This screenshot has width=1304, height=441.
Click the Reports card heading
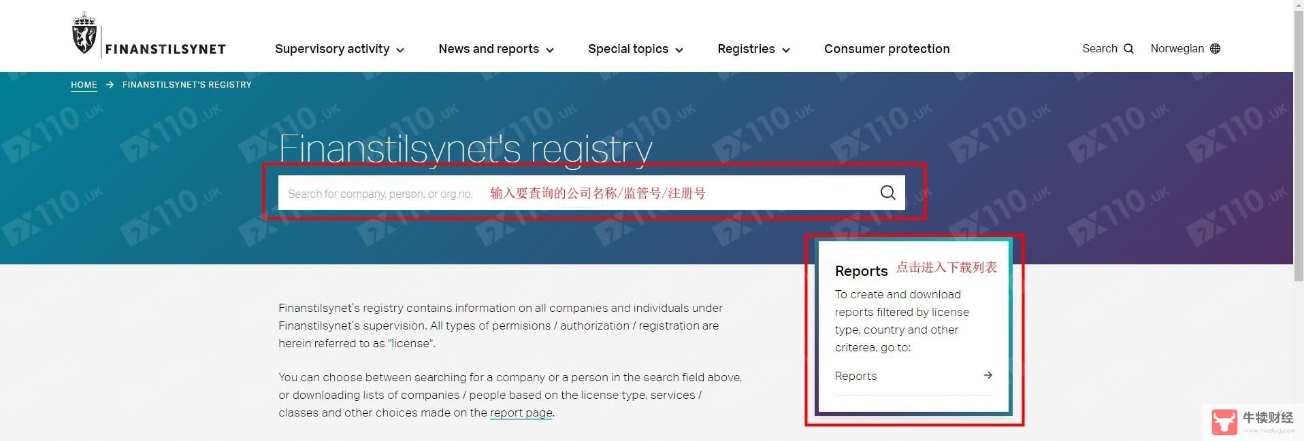861,271
